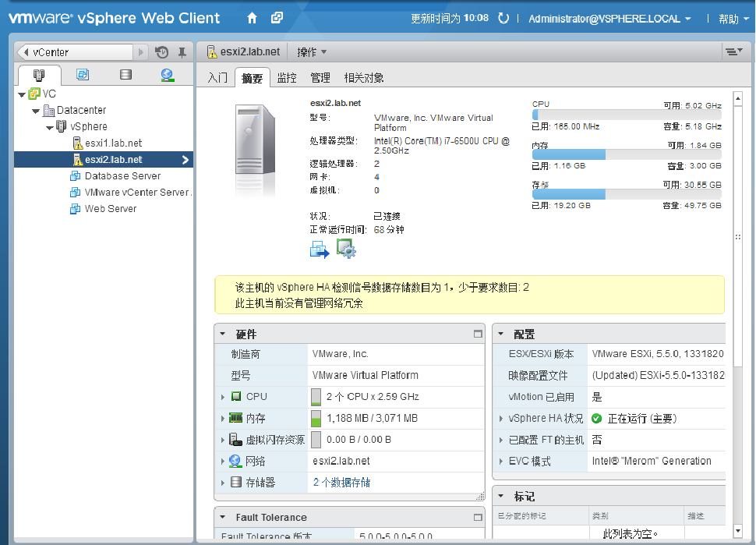
Task: Expand the CPU hardware row
Action: coord(223,397)
